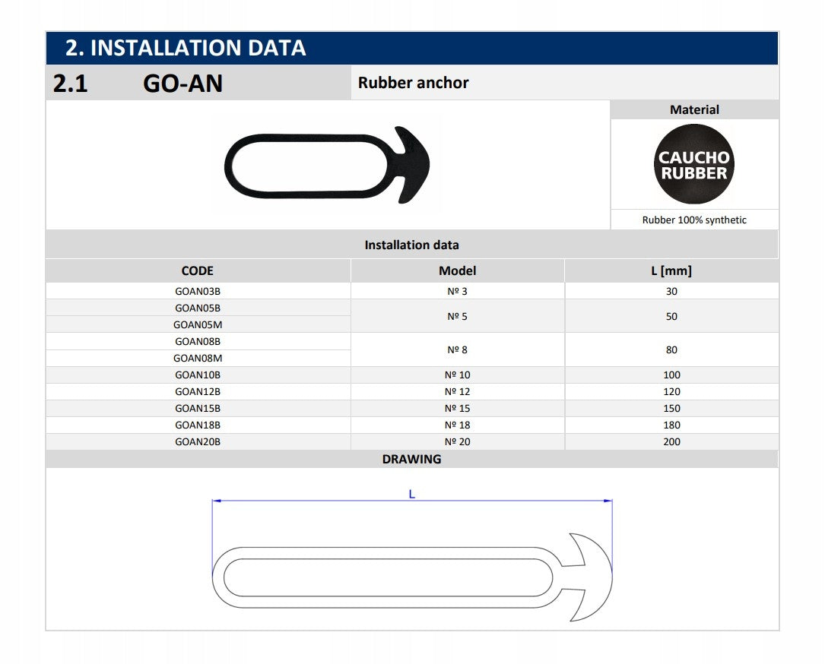Select the GOAN08B code cell
The height and width of the screenshot is (664, 825).
(198, 342)
